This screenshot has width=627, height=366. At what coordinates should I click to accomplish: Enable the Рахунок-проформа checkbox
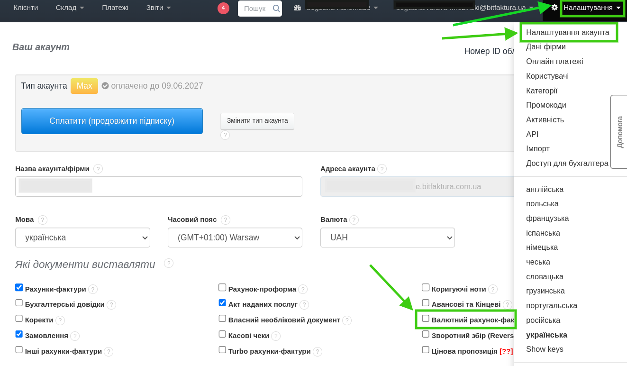pos(222,287)
